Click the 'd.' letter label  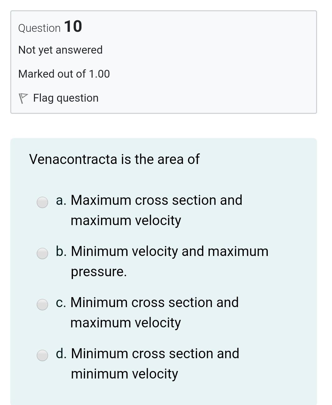61,354
